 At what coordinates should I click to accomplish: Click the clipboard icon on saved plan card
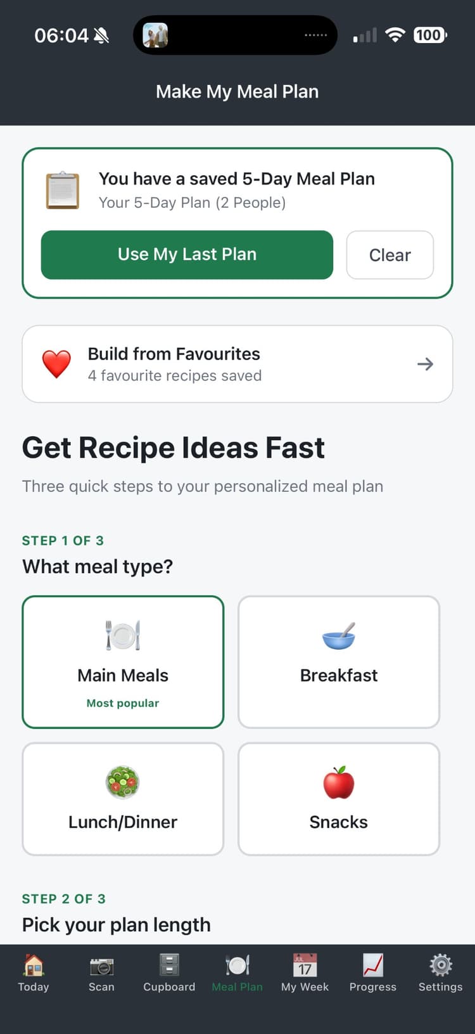[62, 189]
